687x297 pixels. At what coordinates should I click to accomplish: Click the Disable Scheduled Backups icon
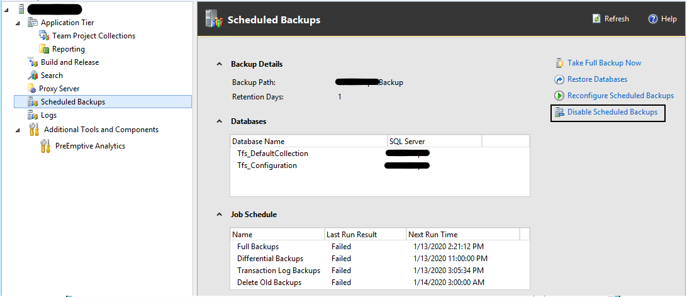point(559,112)
